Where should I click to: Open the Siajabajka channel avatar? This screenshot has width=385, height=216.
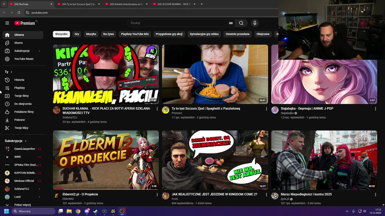click(275, 110)
